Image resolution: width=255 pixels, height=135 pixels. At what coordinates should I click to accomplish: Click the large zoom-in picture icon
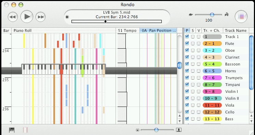[179, 130]
